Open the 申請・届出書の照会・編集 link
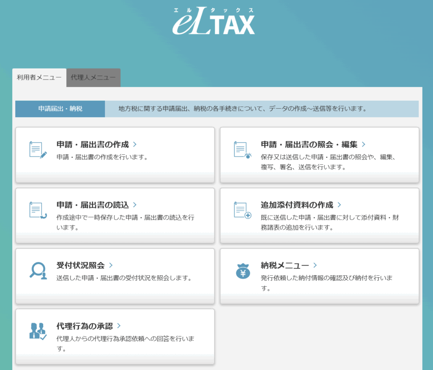 pos(309,144)
